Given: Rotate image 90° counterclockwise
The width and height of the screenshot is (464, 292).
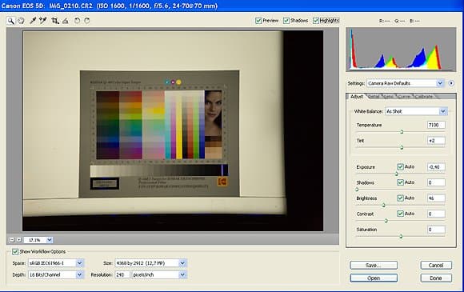Looking at the screenshot, I should pos(77,21).
